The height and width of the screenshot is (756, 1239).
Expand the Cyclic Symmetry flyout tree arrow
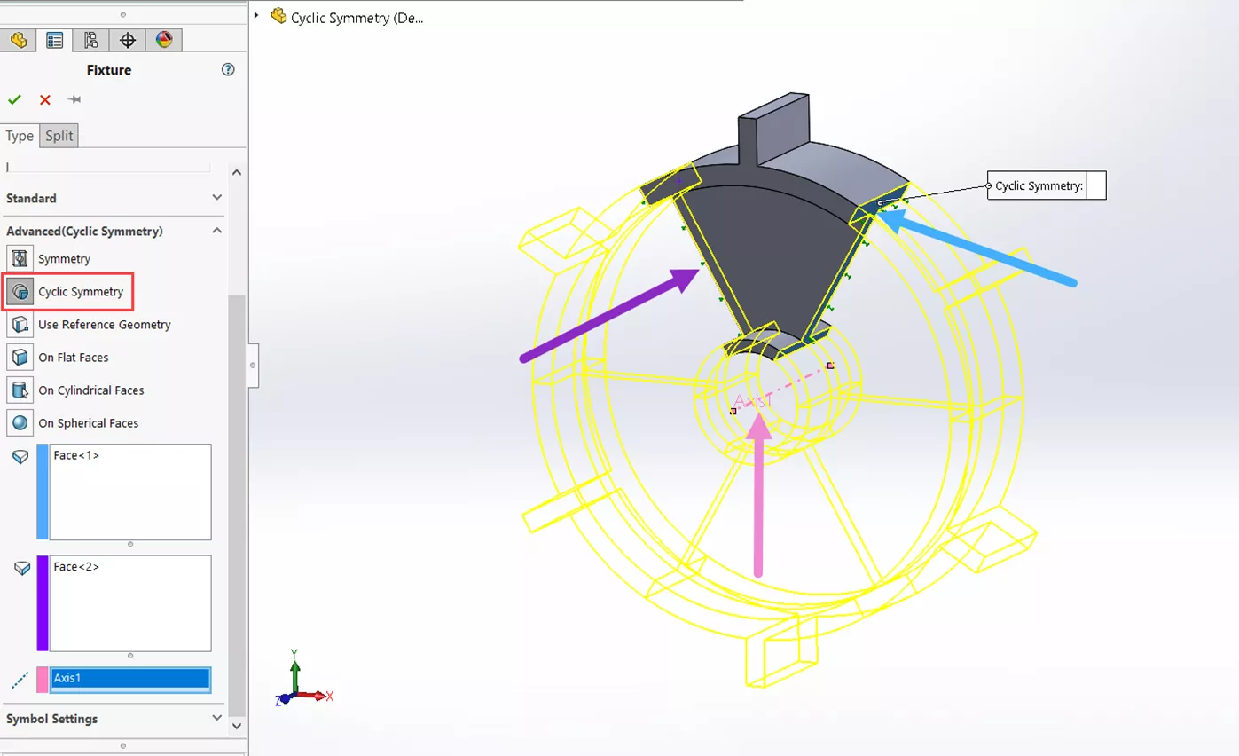[257, 16]
